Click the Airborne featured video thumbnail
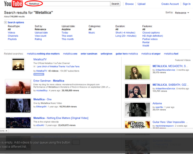Viewport: 193px width, 154px height. click(x=137, y=110)
